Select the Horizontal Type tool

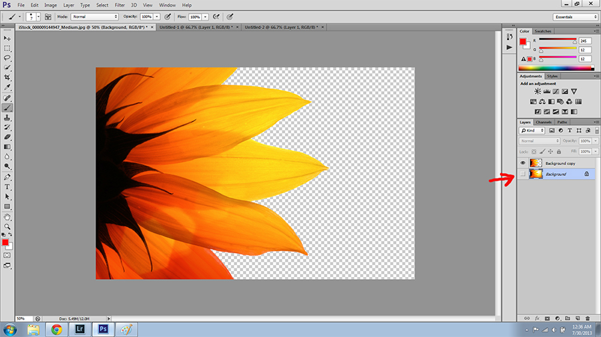coord(7,187)
